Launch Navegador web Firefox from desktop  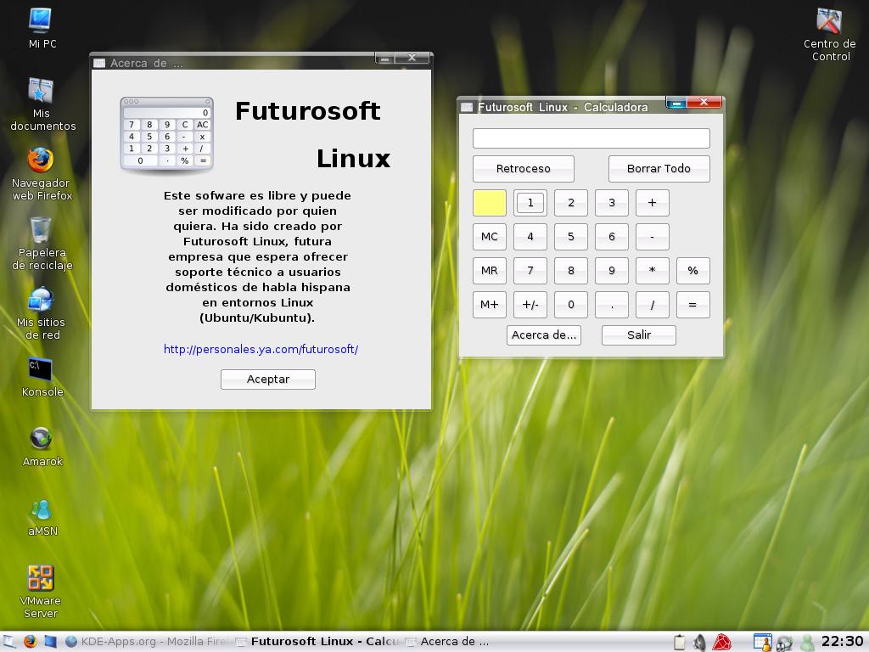pyautogui.click(x=42, y=174)
